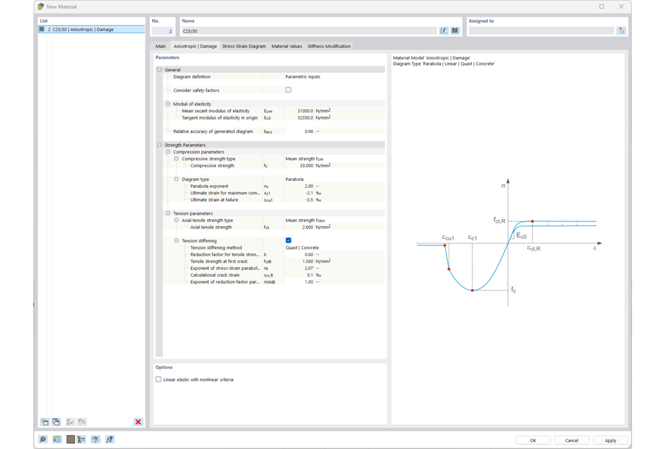Open the Stress-Strain Diagram tab
Viewport: 666px width, 449px height.
[244, 46]
